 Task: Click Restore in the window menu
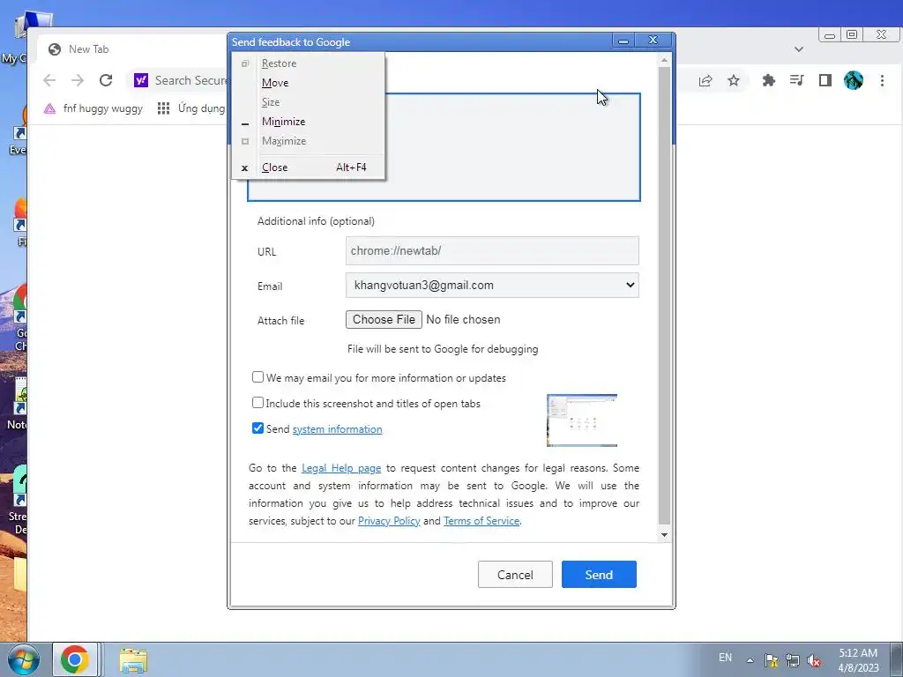click(x=309, y=63)
